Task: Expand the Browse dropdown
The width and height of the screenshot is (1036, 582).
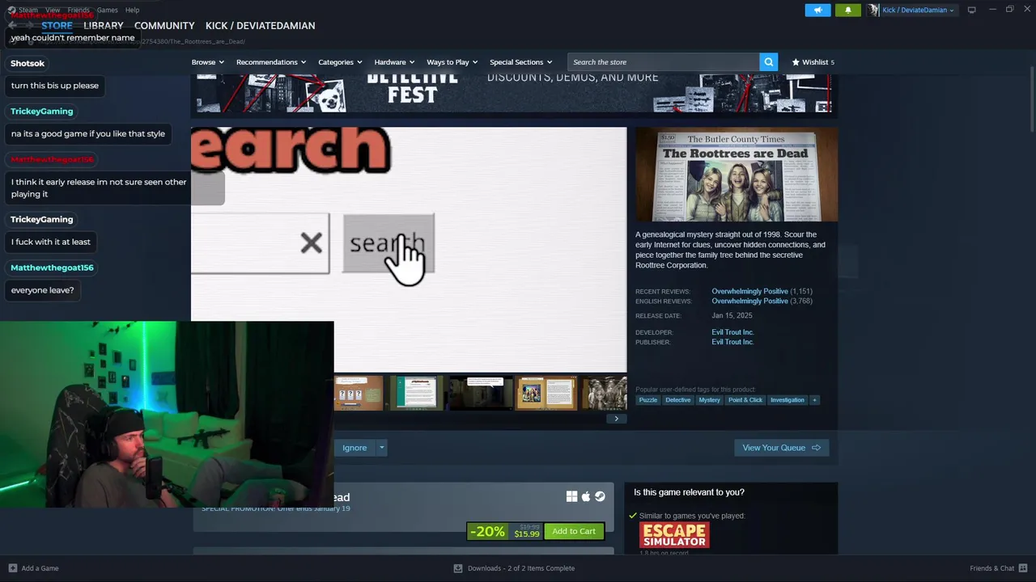Action: tap(208, 62)
